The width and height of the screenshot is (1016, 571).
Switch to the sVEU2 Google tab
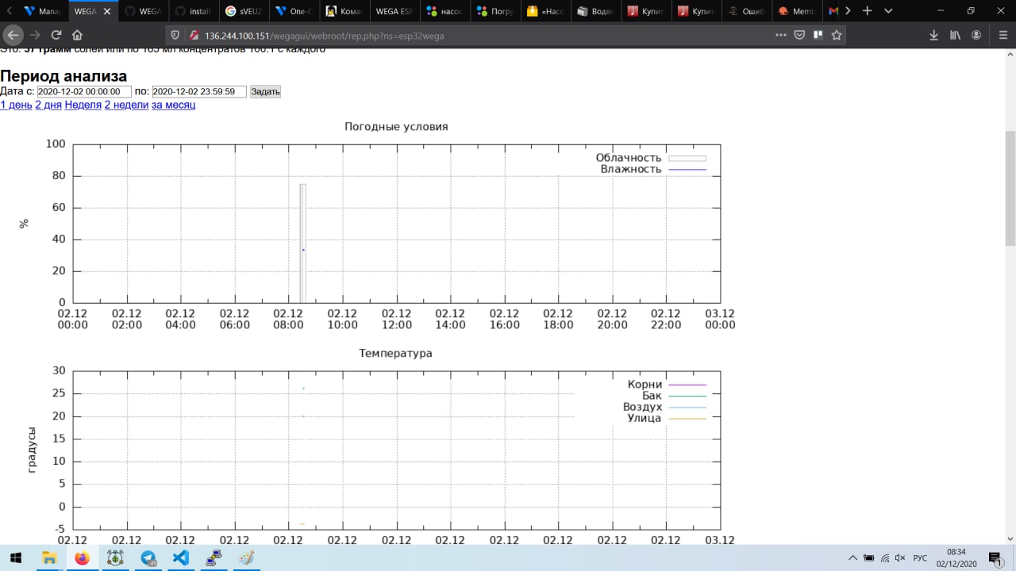[x=243, y=11]
